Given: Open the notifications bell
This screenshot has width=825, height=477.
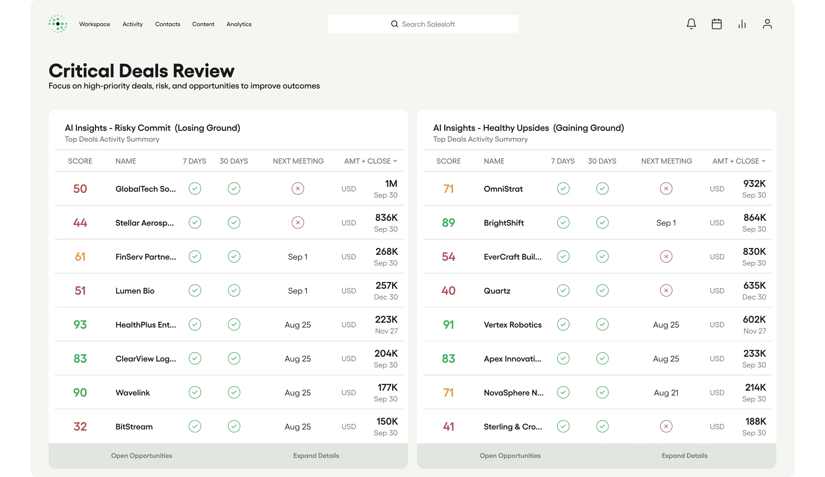Looking at the screenshot, I should 691,24.
